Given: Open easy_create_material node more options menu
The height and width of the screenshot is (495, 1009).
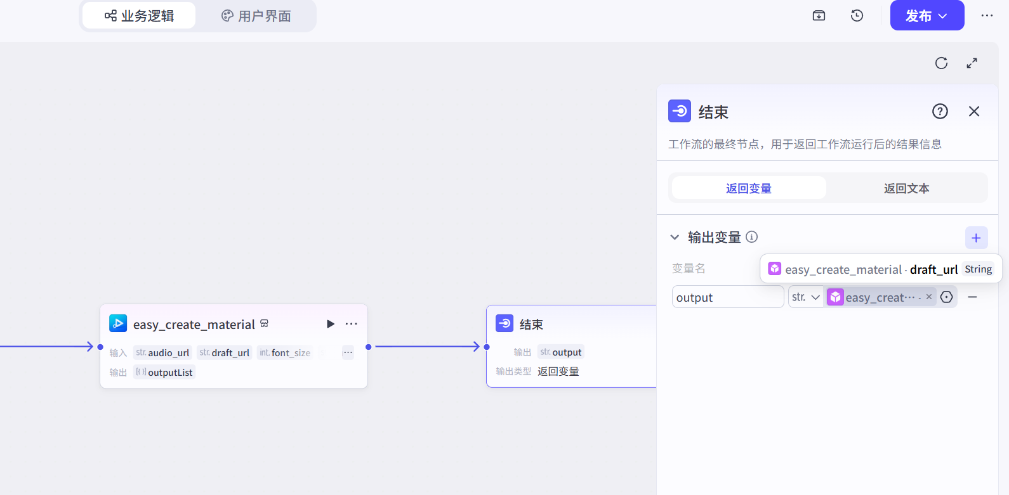Looking at the screenshot, I should pos(351,324).
